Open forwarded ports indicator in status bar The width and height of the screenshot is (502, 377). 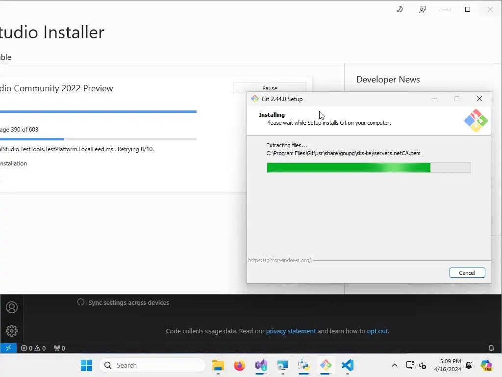(59, 348)
